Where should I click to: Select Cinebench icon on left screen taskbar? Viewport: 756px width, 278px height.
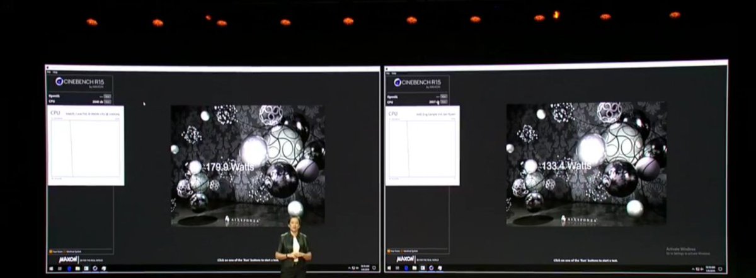(x=95, y=269)
